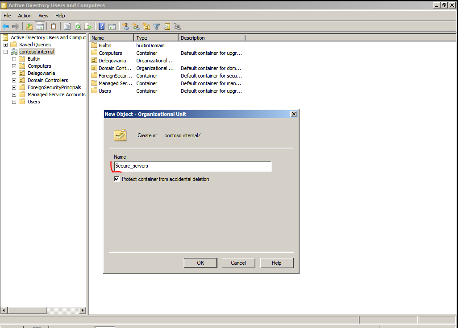Create a new group with toolbar icon
The image size is (458, 328).
click(x=136, y=27)
